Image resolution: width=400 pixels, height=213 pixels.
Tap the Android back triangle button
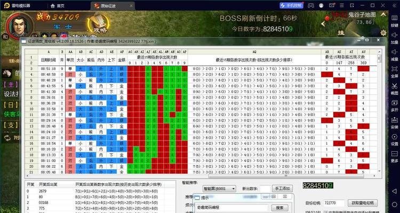(x=394, y=191)
